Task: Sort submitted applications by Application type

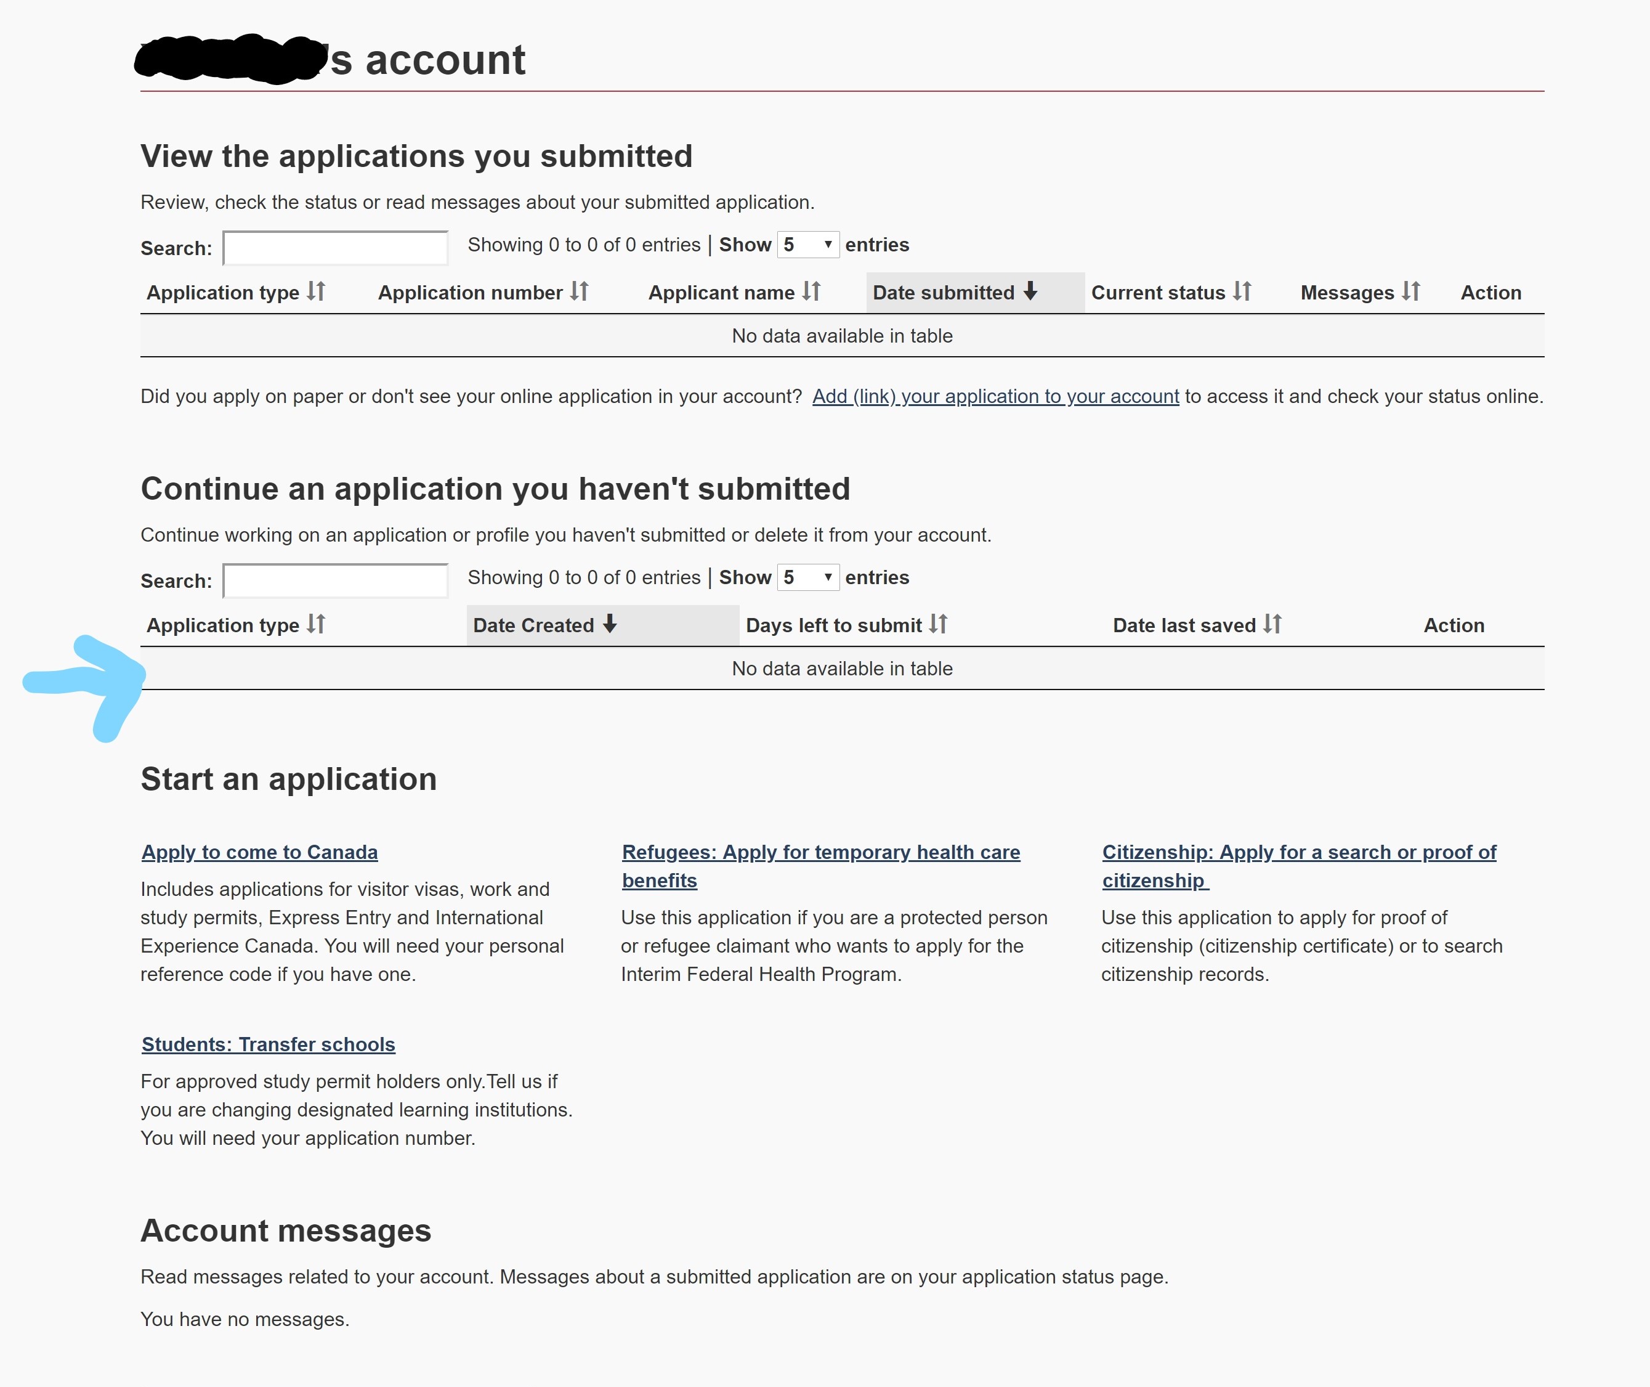Action: click(x=235, y=293)
